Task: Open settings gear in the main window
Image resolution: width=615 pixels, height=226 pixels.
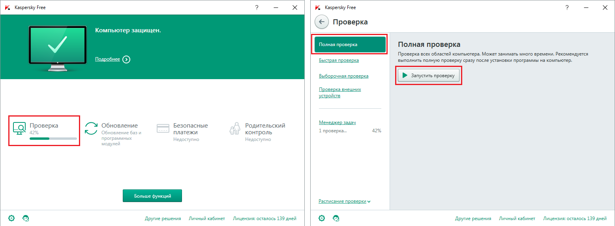Action: (x=12, y=218)
